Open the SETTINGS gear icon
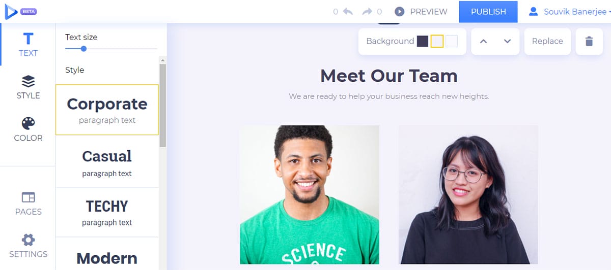Viewport: 611px width, 270px height. point(28,240)
